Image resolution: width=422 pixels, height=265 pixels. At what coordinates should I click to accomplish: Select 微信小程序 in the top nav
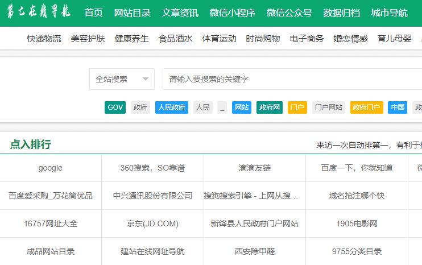pyautogui.click(x=232, y=13)
